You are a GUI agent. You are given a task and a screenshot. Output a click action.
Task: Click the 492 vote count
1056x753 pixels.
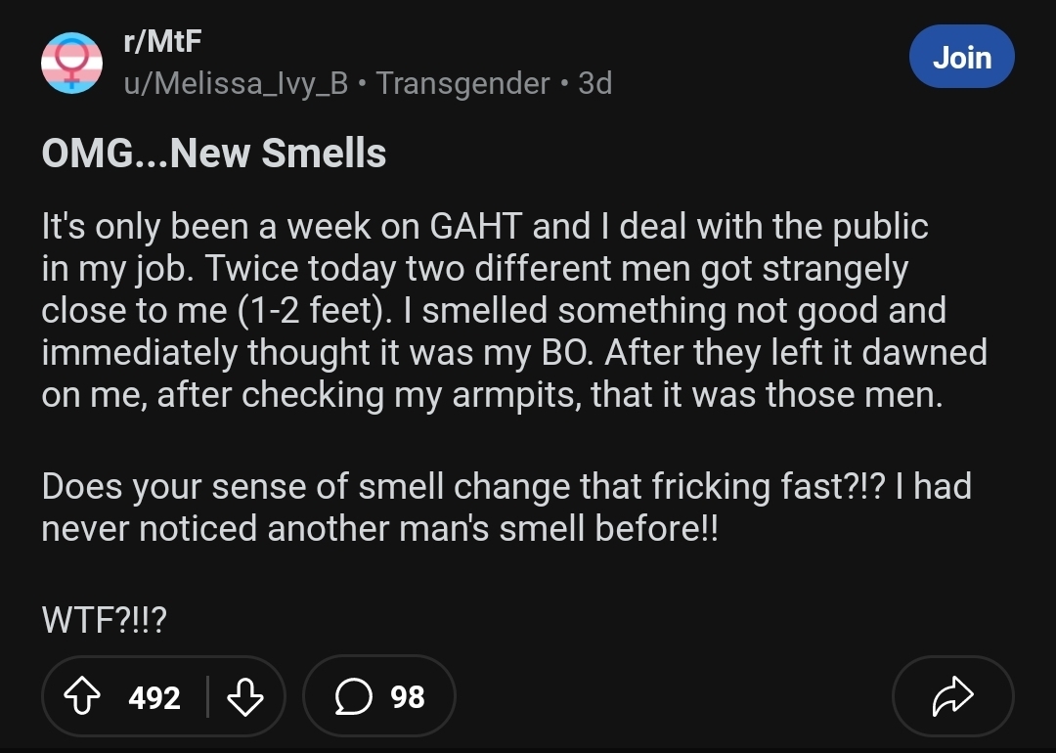pyautogui.click(x=154, y=697)
